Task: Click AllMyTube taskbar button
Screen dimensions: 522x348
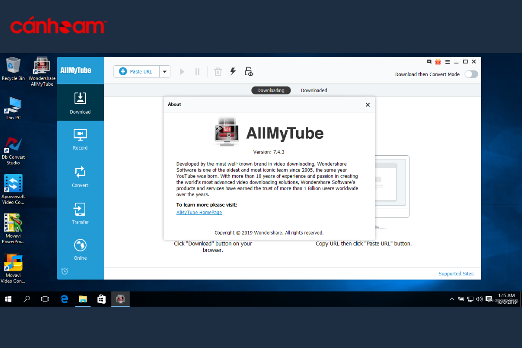Action: pyautogui.click(x=120, y=299)
